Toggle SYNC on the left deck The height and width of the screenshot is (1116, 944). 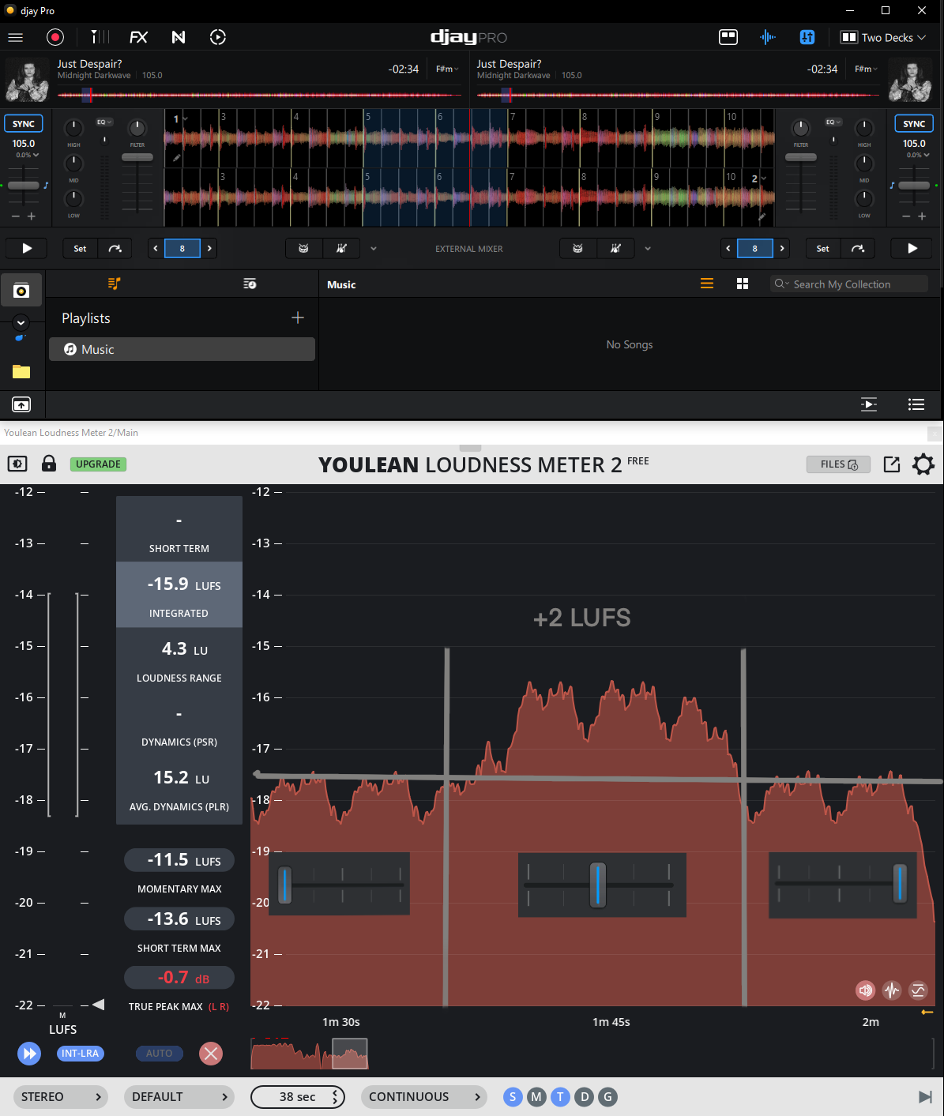pos(24,124)
